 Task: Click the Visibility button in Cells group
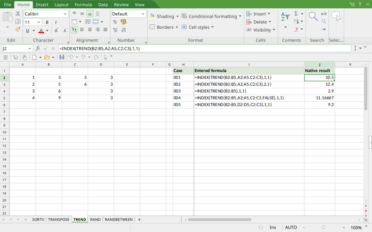click(261, 30)
